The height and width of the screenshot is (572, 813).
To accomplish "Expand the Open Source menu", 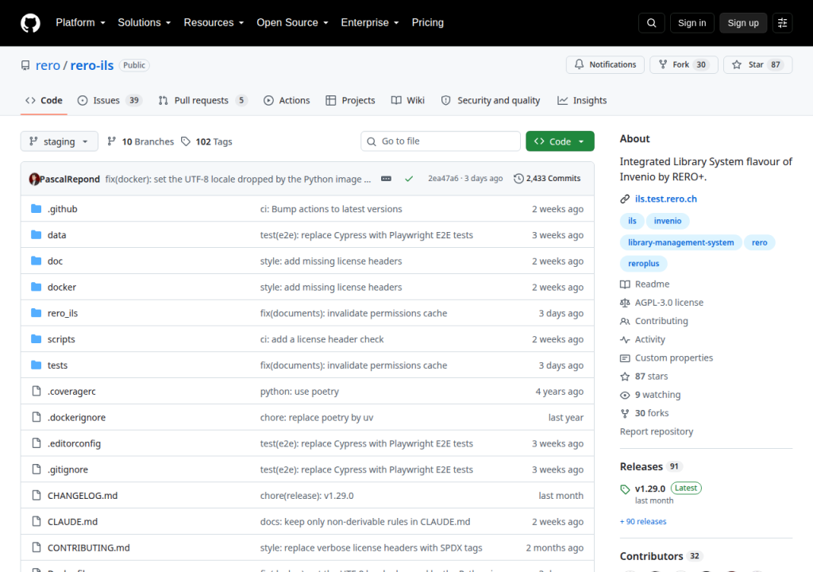I will (292, 23).
